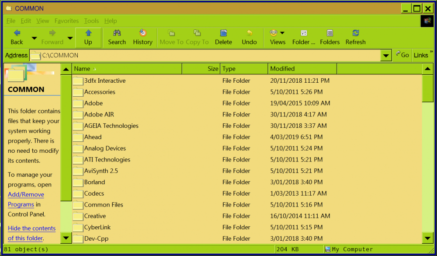Open the address bar dropdown
437x256 pixels.
coord(386,55)
